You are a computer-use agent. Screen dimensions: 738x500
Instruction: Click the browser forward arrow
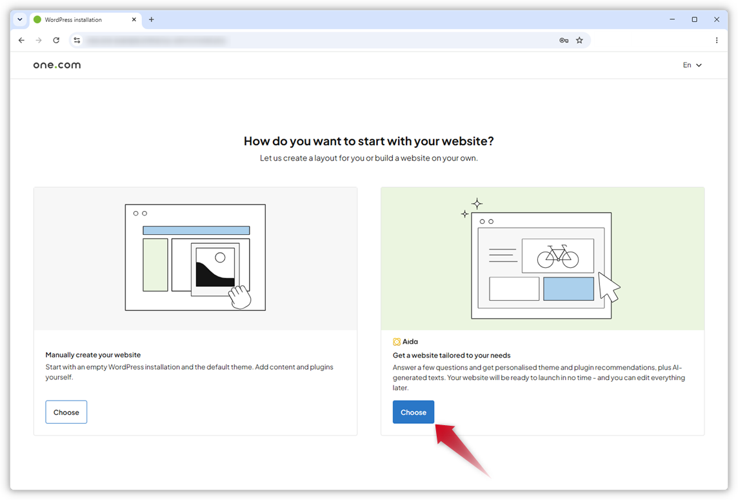click(x=39, y=41)
